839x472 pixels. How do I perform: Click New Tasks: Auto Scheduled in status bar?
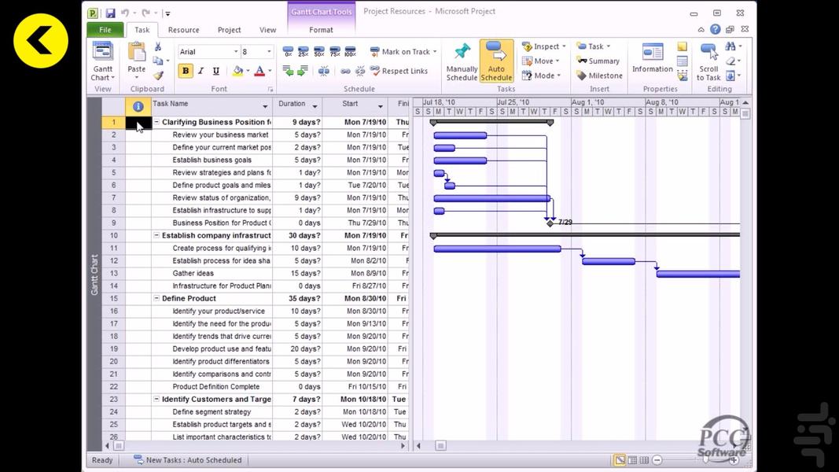tap(187, 460)
